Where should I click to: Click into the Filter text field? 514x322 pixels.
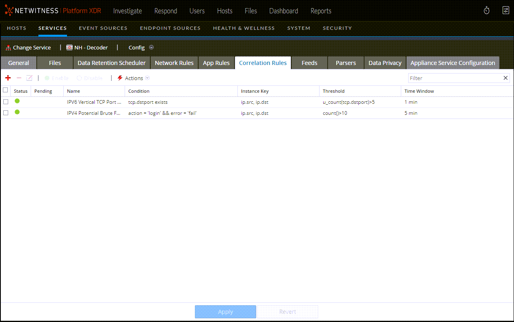click(454, 78)
